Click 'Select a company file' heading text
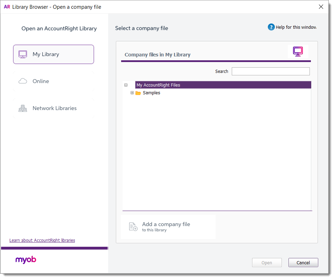Screen dimensions: 334x279 (141, 28)
